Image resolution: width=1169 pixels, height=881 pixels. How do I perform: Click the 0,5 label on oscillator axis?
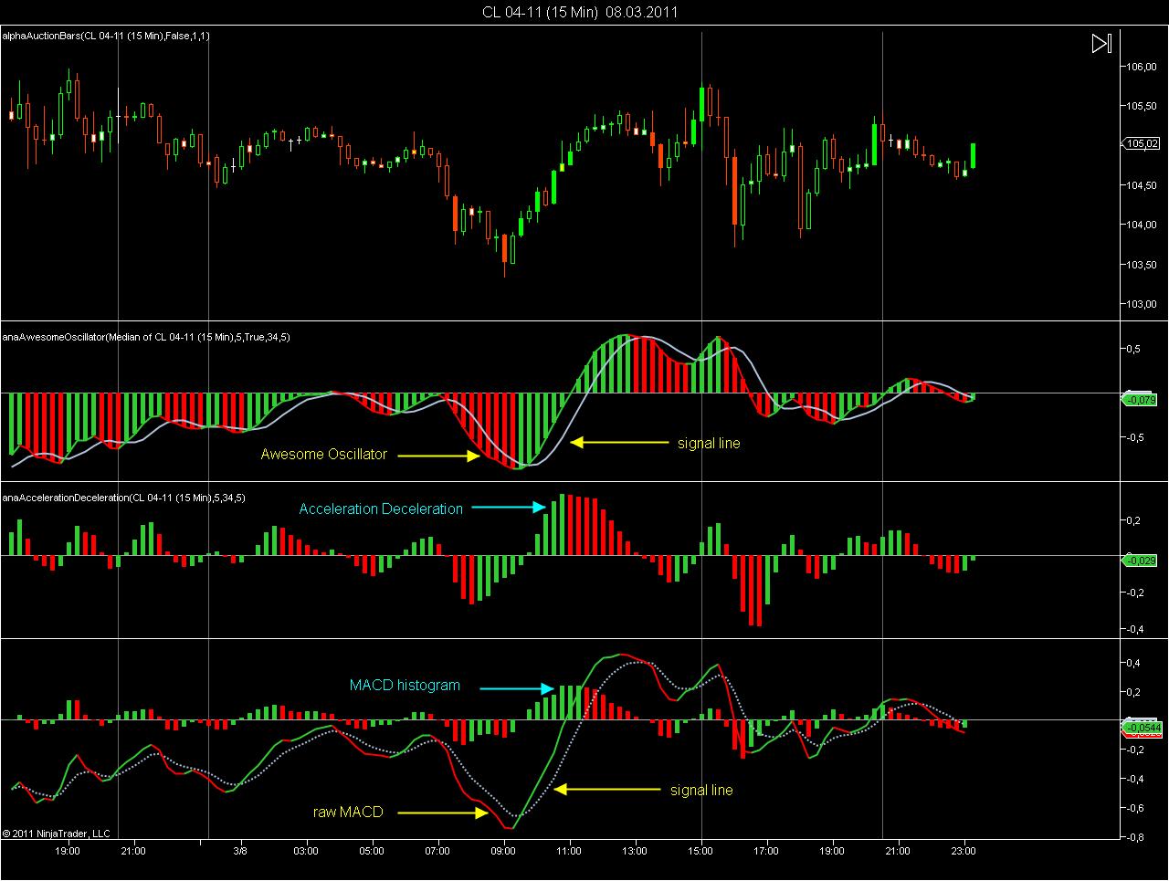click(x=1132, y=349)
